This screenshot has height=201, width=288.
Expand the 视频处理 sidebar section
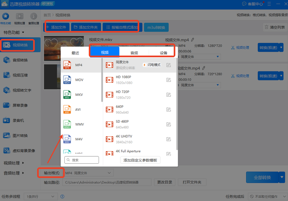click(14, 163)
